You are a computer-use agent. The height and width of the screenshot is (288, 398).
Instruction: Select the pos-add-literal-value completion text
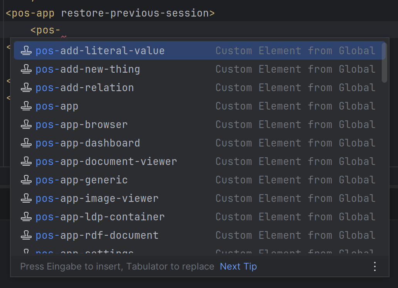(100, 51)
